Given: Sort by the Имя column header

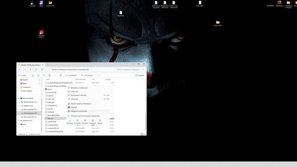Looking at the screenshot, I should tap(48, 79).
